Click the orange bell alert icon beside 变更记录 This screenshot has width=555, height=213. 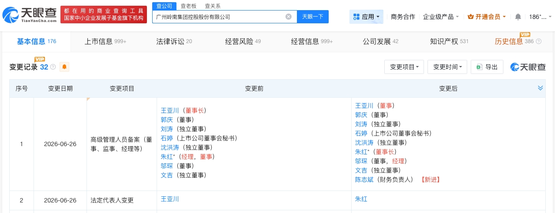[x=64, y=67]
